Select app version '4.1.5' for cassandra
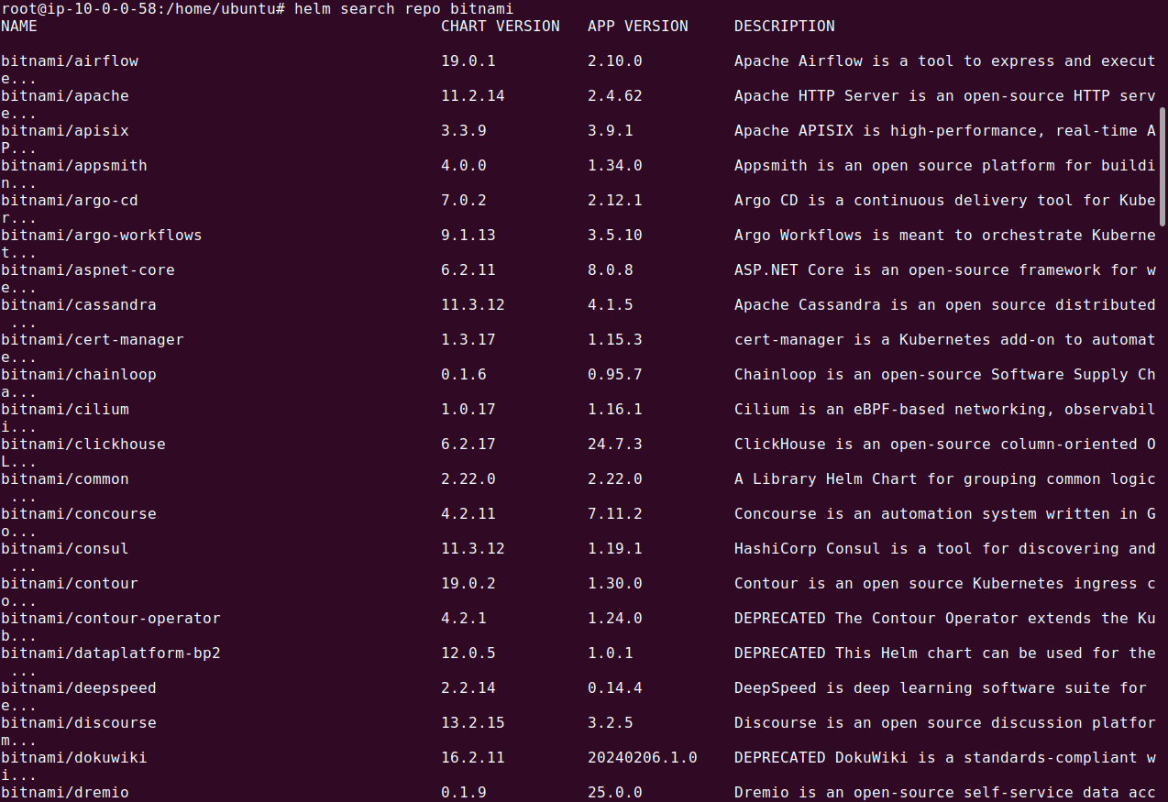The image size is (1168, 802). (x=611, y=305)
